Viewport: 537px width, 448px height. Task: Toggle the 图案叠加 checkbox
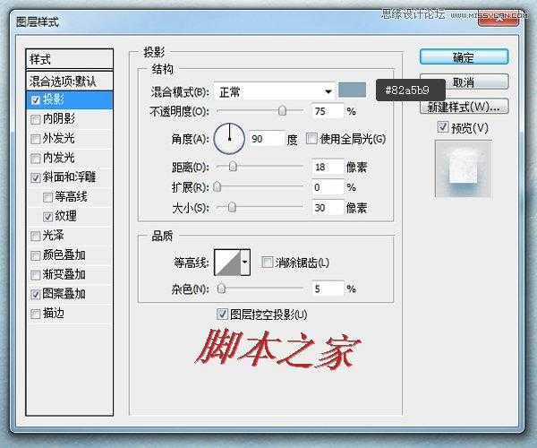point(36,295)
